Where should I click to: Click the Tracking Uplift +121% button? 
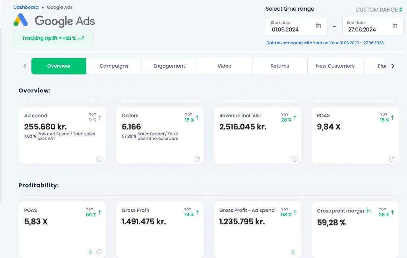pos(53,39)
